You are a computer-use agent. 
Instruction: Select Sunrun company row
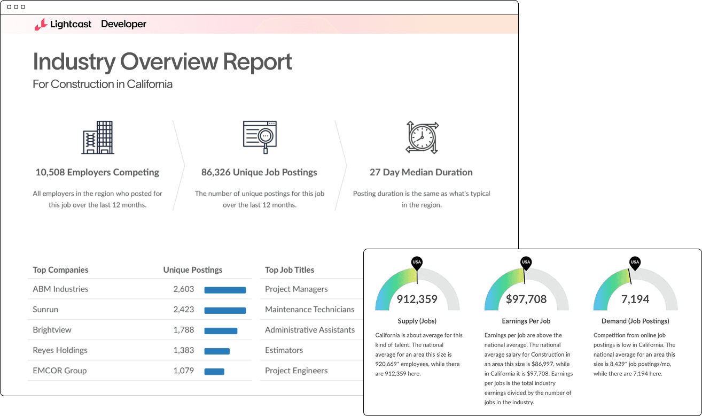point(45,310)
